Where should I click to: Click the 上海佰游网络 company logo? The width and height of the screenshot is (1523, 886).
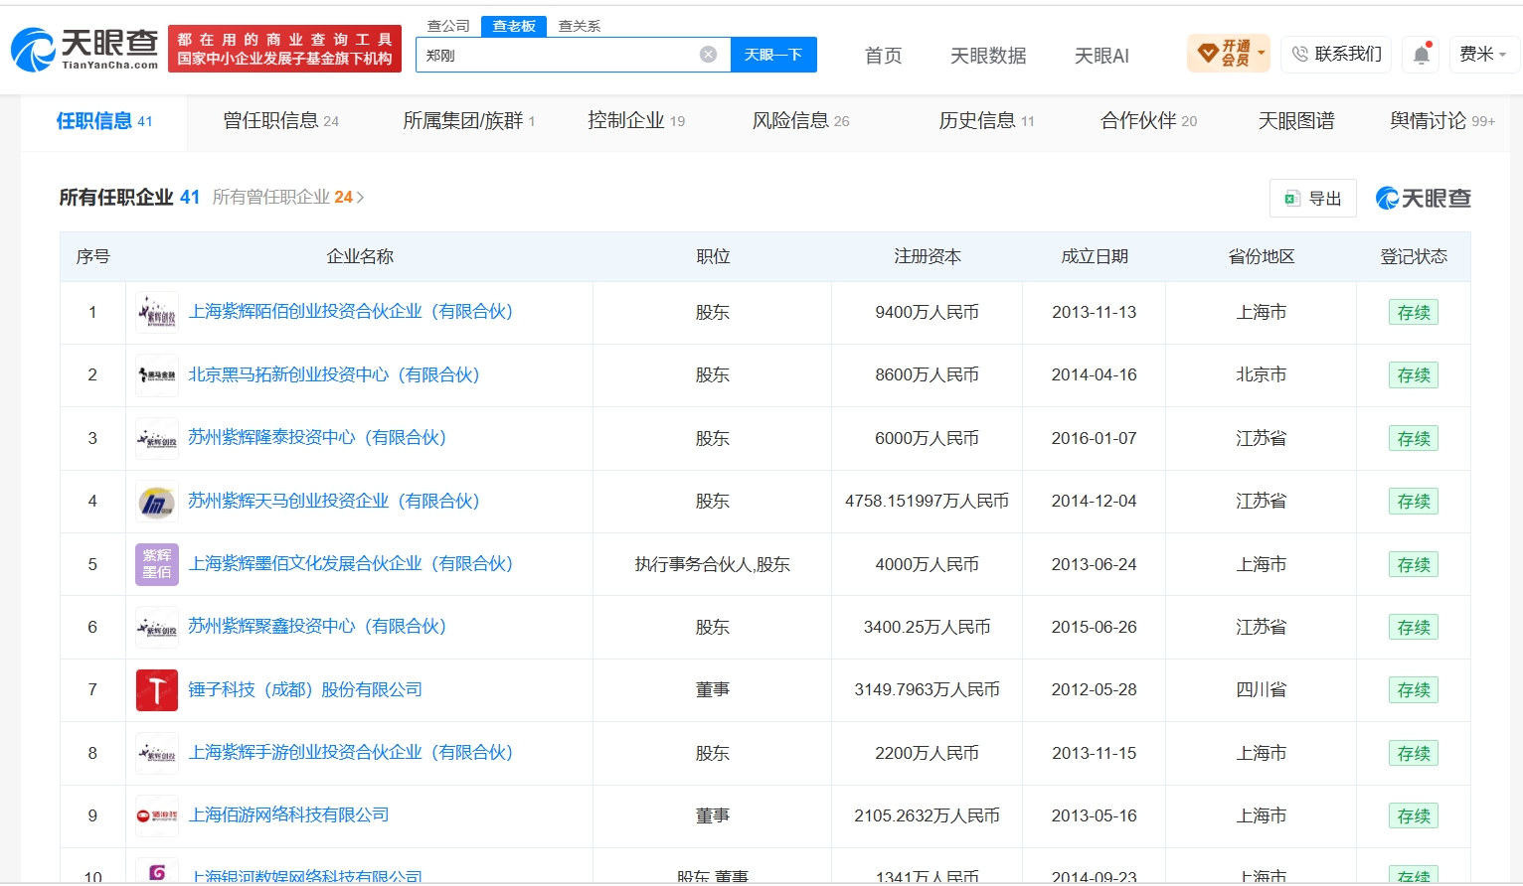pos(157,815)
